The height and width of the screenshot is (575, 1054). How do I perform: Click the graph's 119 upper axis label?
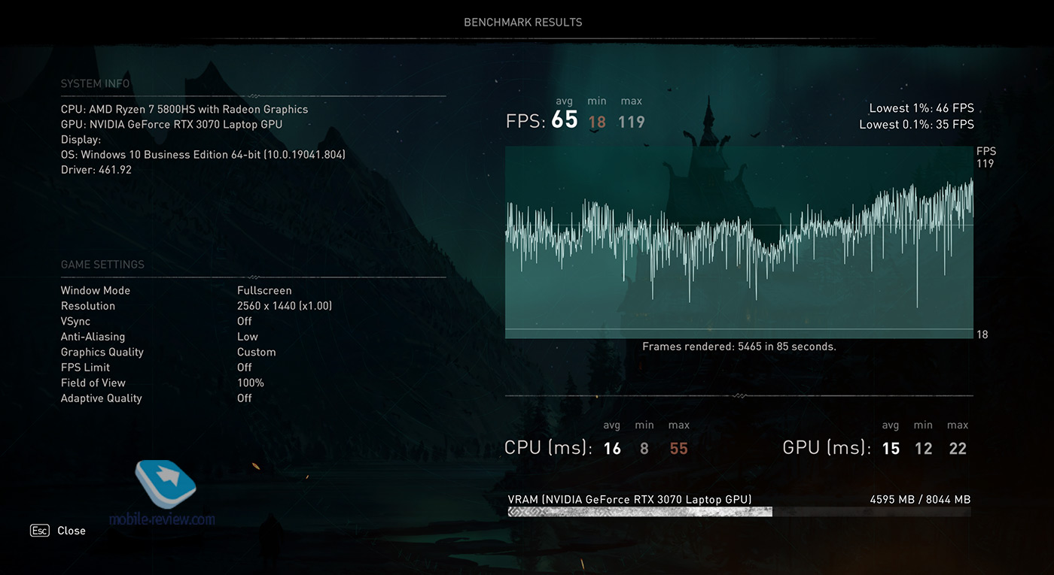985,164
